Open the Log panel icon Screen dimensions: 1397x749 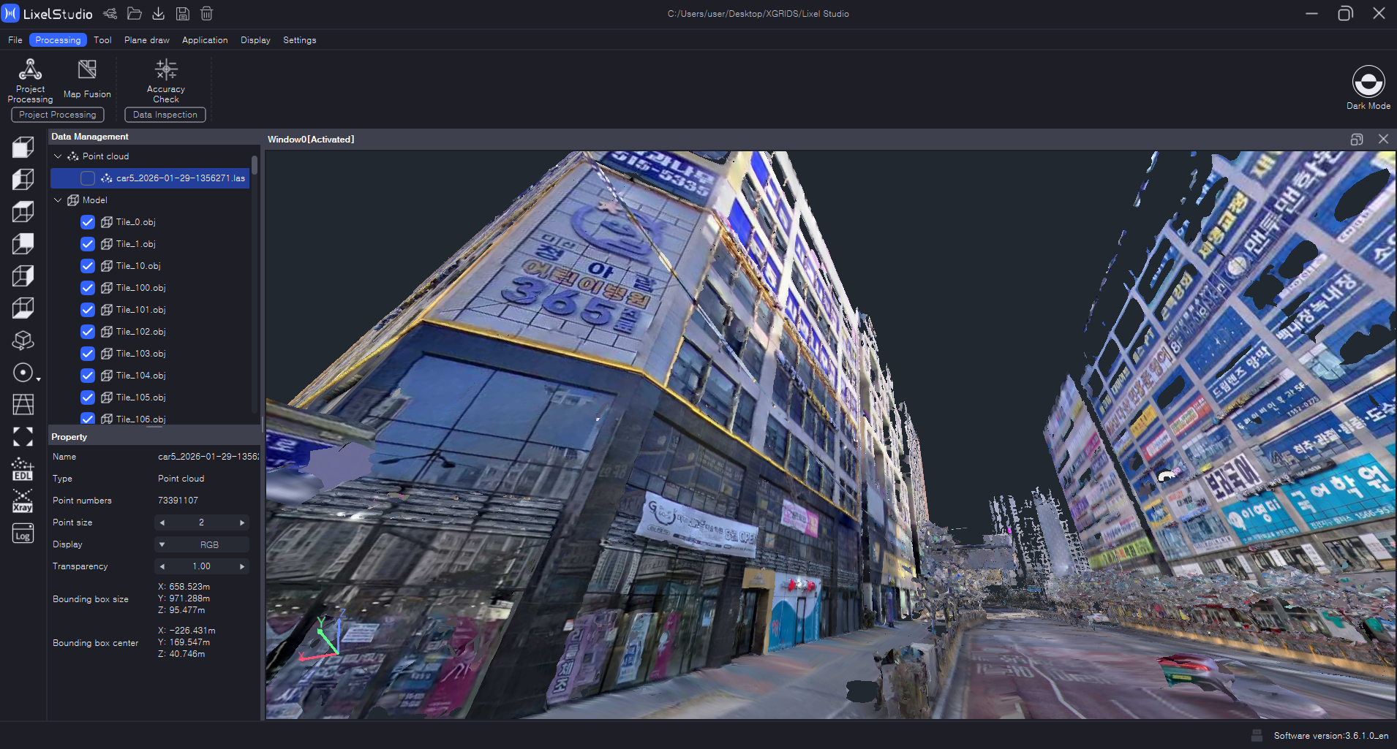tap(23, 534)
